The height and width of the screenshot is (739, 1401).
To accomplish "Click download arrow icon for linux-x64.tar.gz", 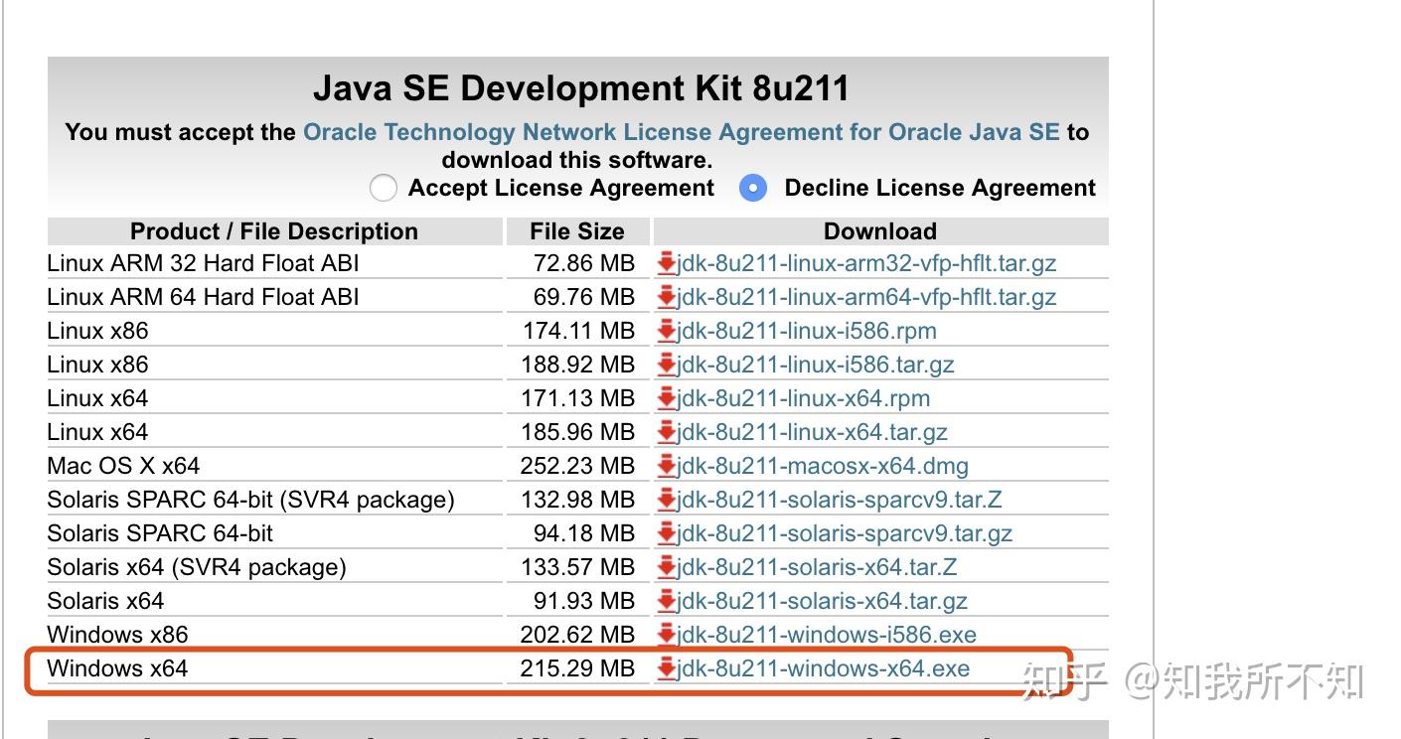I will (666, 432).
